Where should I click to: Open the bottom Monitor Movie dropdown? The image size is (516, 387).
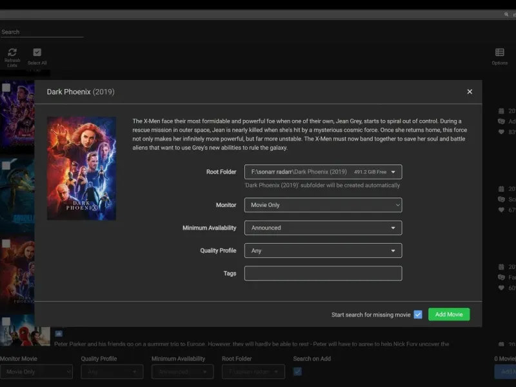pyautogui.click(x=36, y=372)
